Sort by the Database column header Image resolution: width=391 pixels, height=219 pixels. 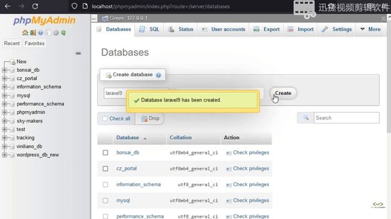point(128,137)
